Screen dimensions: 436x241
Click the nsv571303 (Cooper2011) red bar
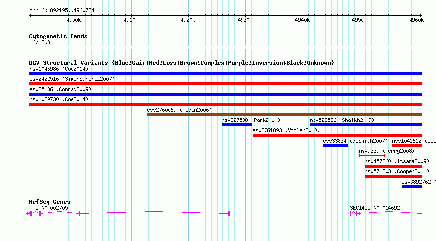(393, 176)
